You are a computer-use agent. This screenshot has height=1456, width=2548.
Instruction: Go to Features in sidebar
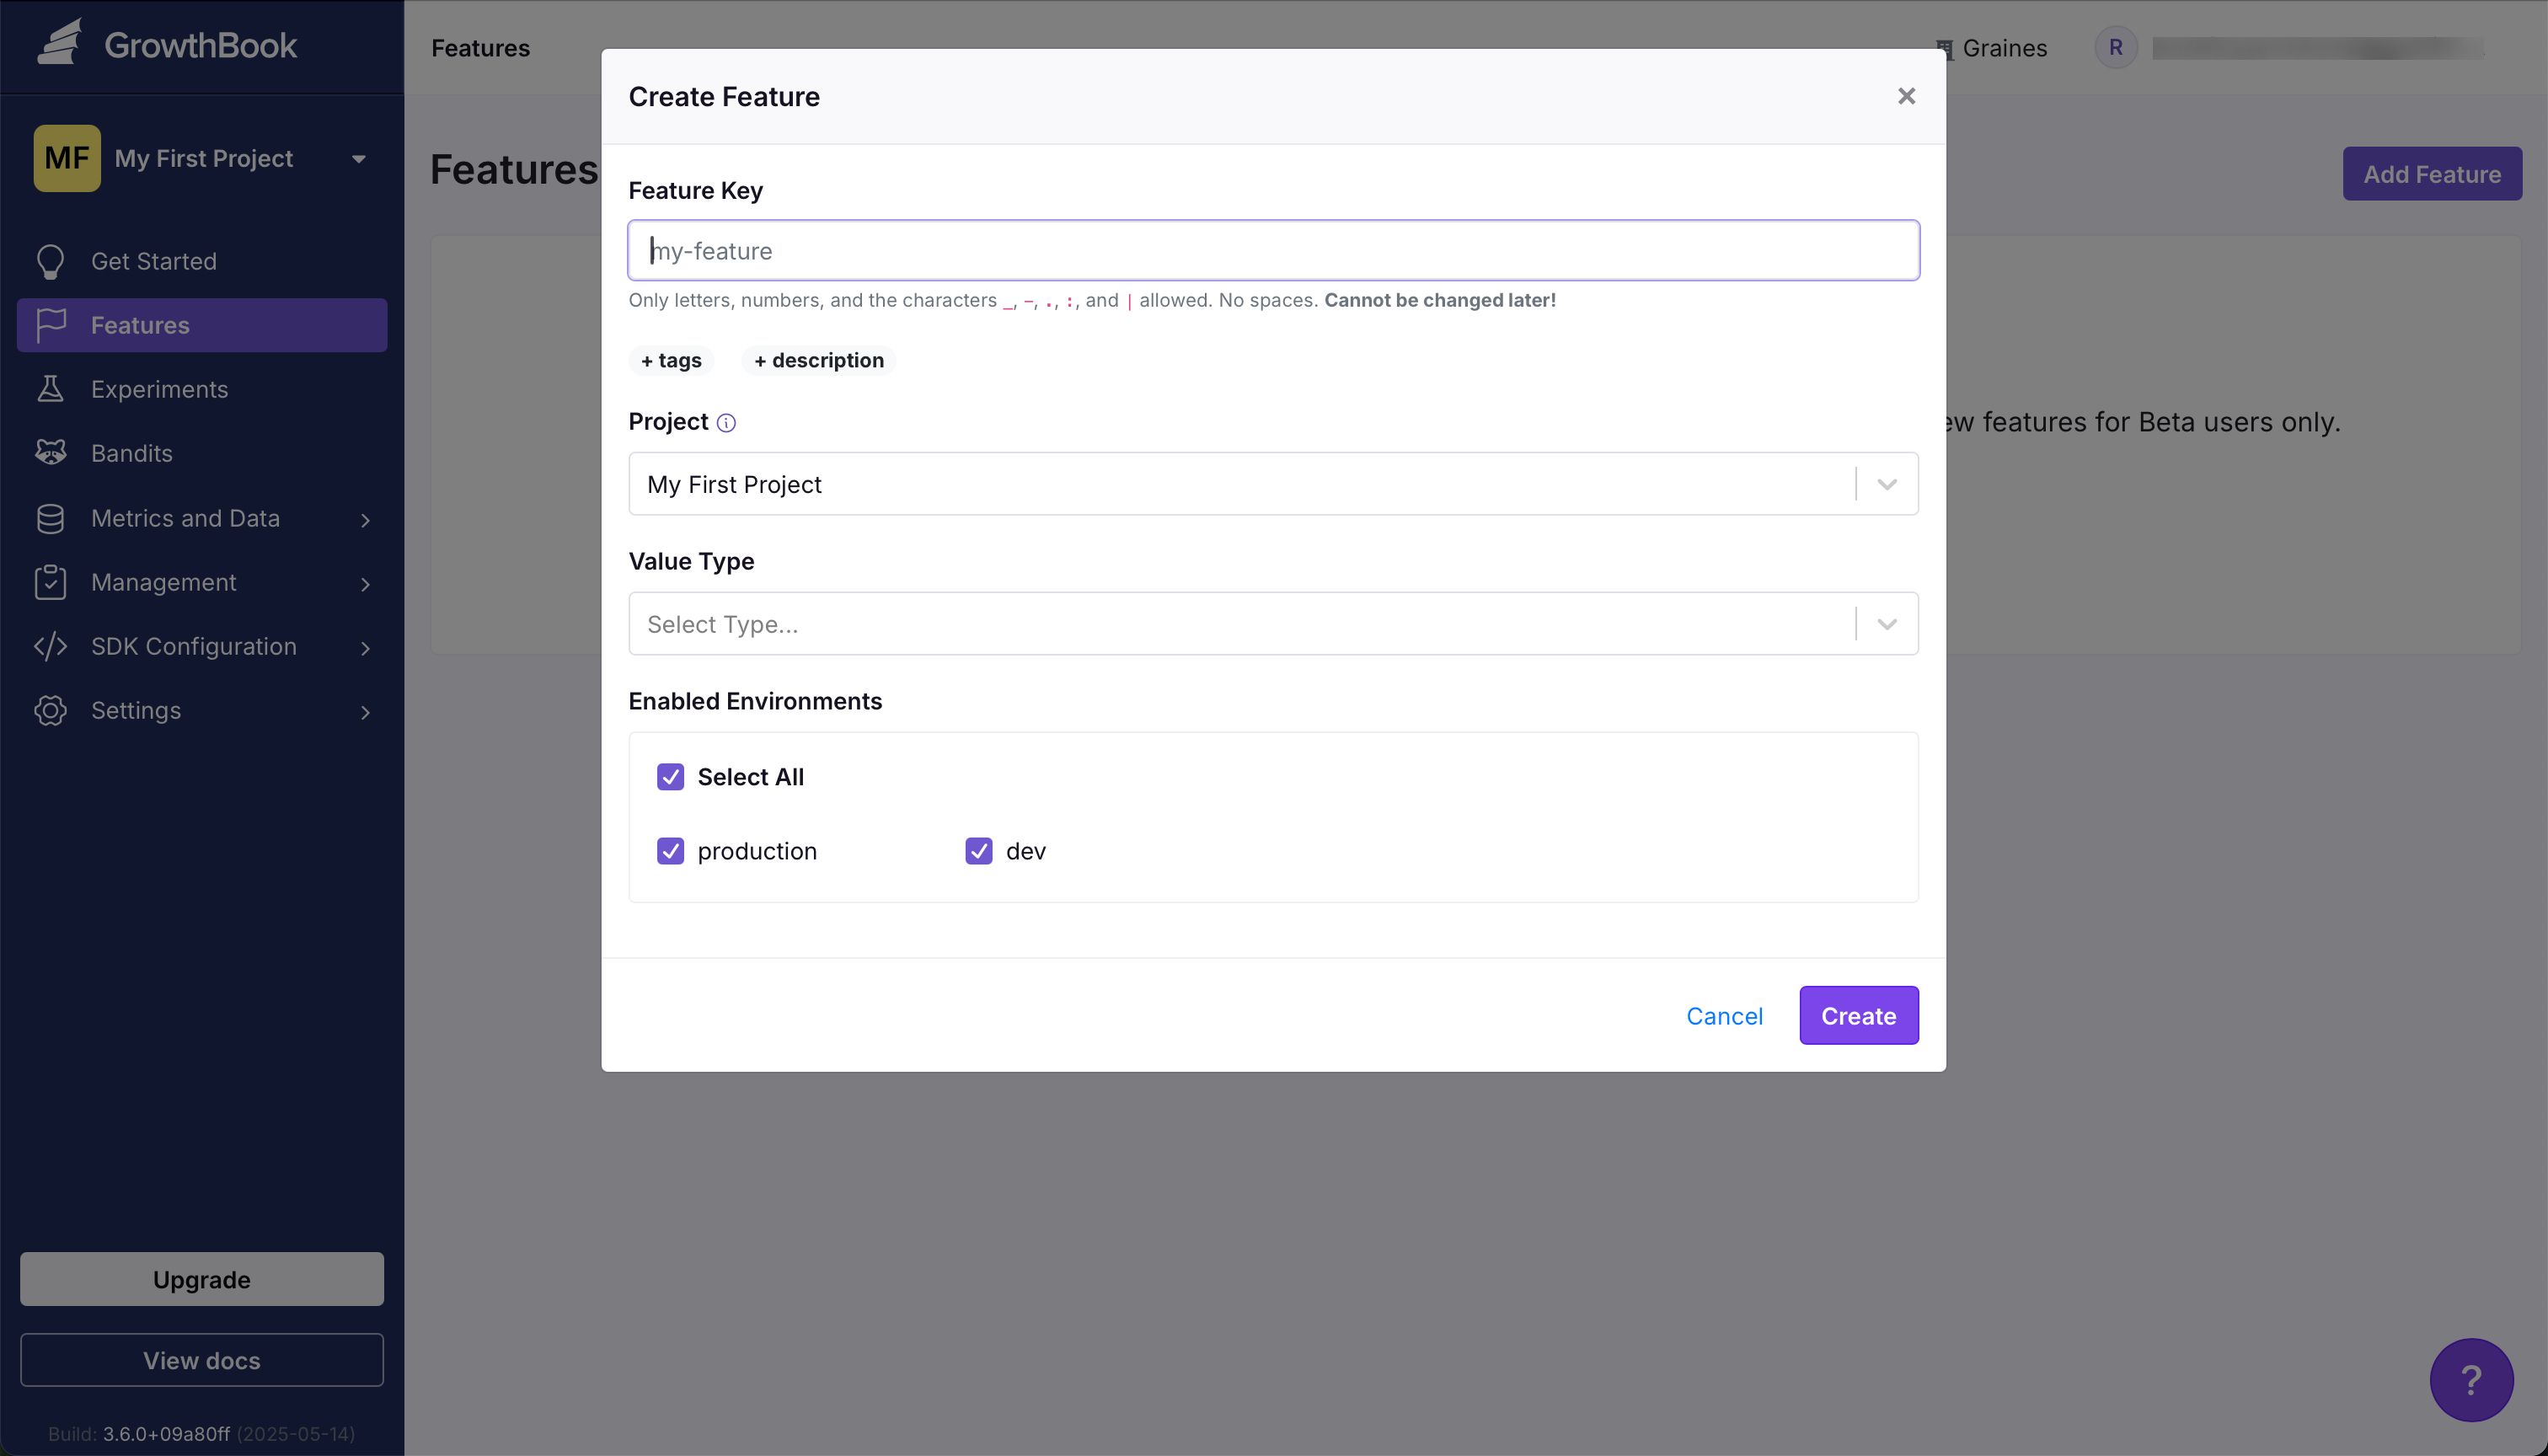[202, 325]
